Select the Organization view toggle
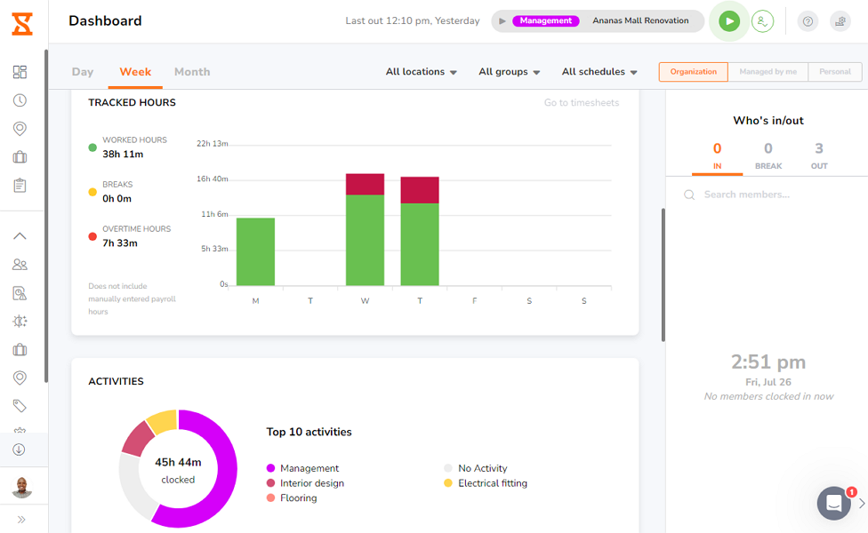868x533 pixels. click(693, 72)
